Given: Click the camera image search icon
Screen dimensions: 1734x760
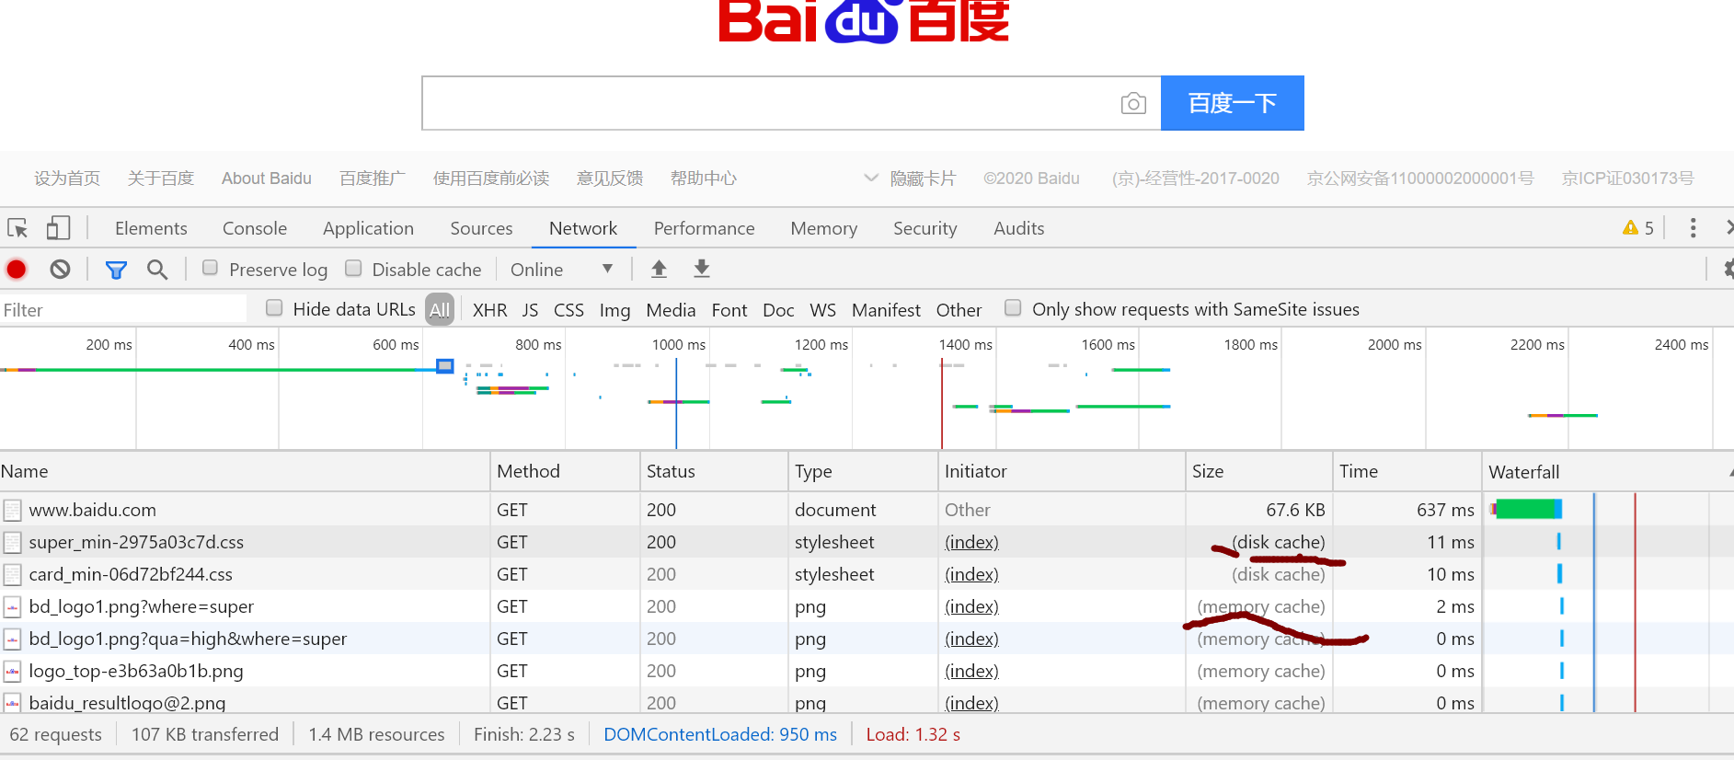Looking at the screenshot, I should 1133,103.
